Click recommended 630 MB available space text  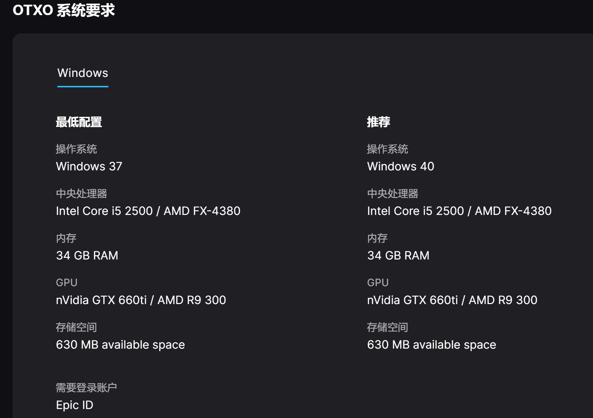click(432, 345)
